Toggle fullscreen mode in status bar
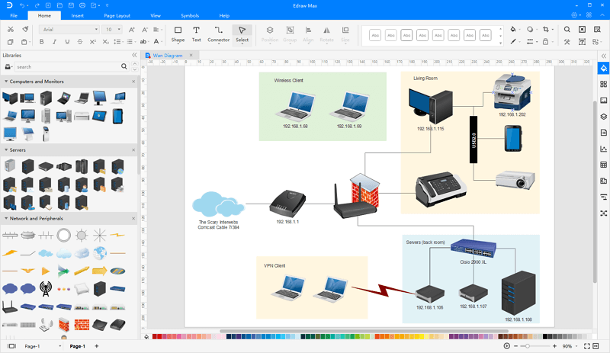 [x=586, y=346]
